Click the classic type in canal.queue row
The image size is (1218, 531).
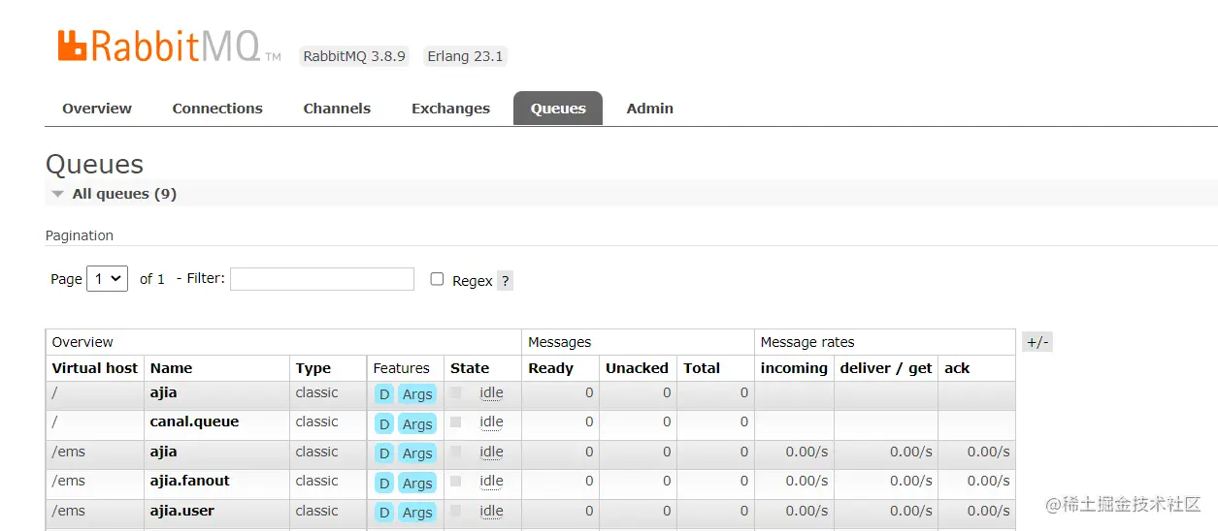(x=316, y=422)
